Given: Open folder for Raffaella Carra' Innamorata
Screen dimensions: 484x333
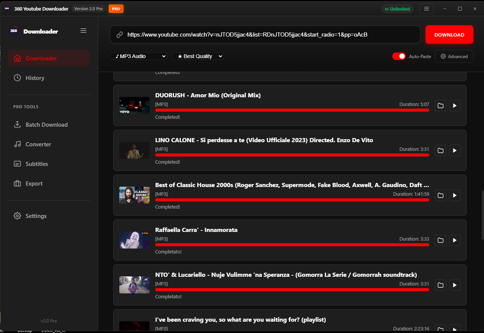Looking at the screenshot, I should tap(440, 240).
